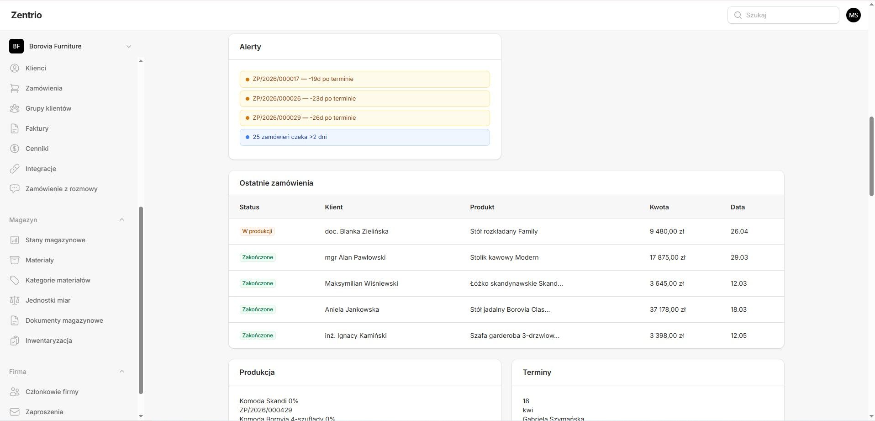Open Grupy klientów menu item

48,108
